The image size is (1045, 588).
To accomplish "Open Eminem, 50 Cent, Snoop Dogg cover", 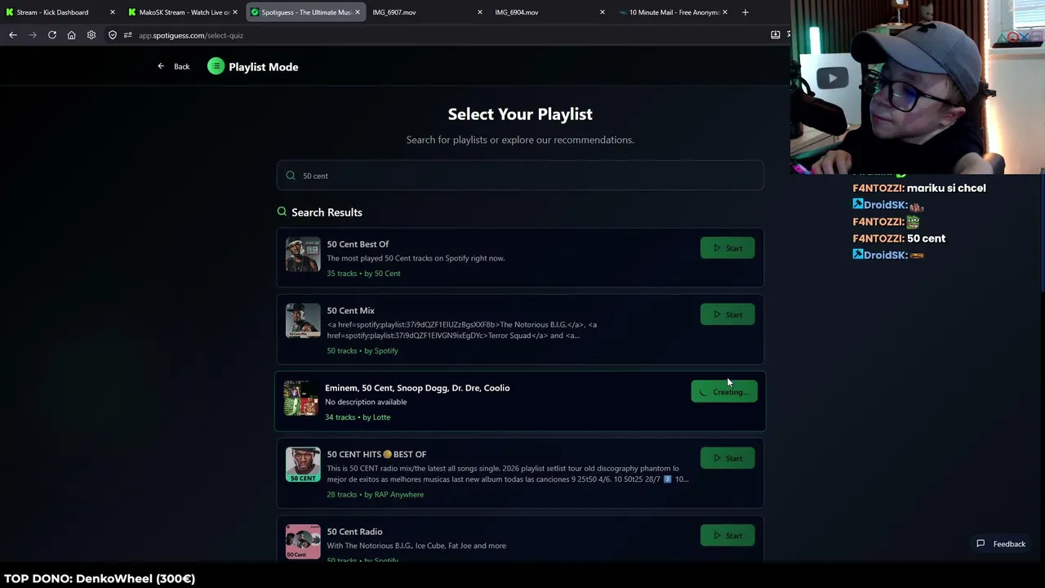I will [x=301, y=399].
